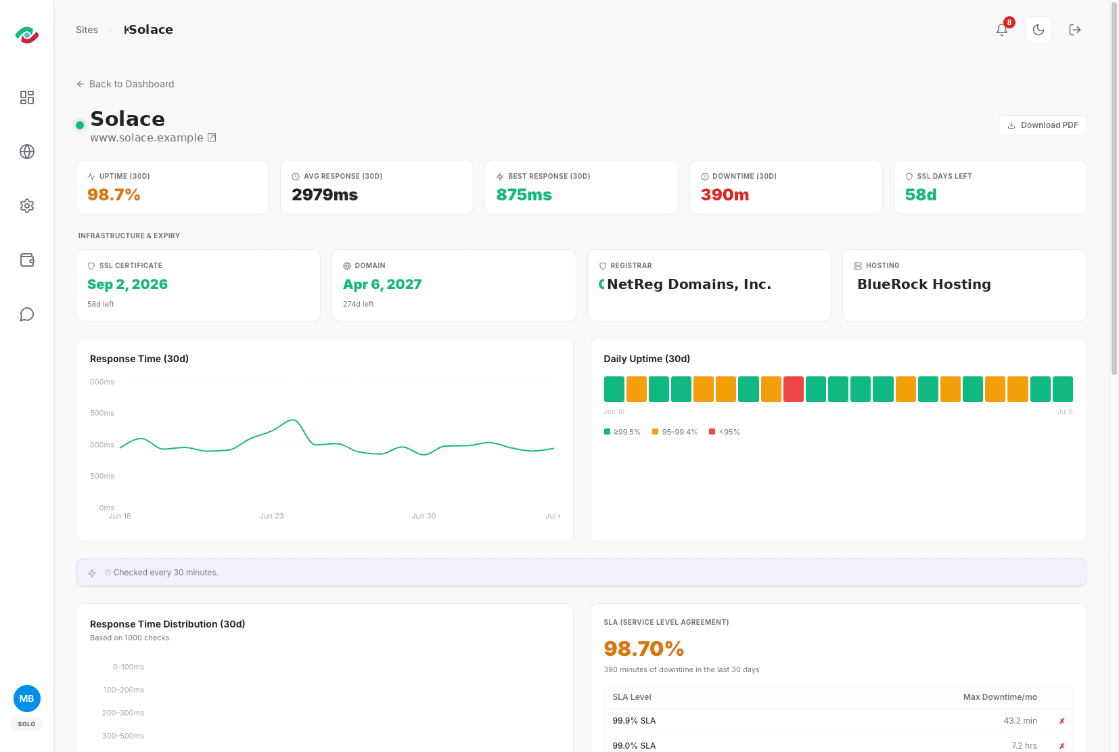Viewport: 1119px width, 752px height.
Task: Toggle dark mode with the moon icon
Action: tap(1038, 30)
